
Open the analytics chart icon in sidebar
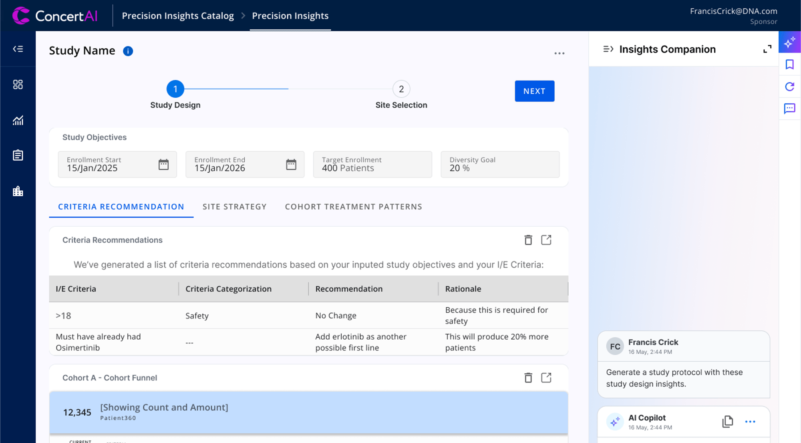[x=18, y=120]
